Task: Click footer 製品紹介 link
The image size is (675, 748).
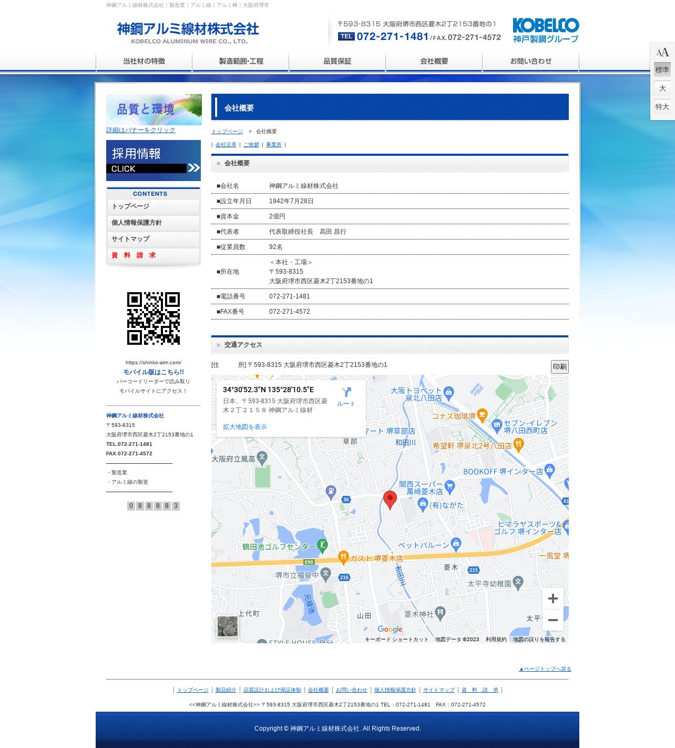Action: (226, 690)
